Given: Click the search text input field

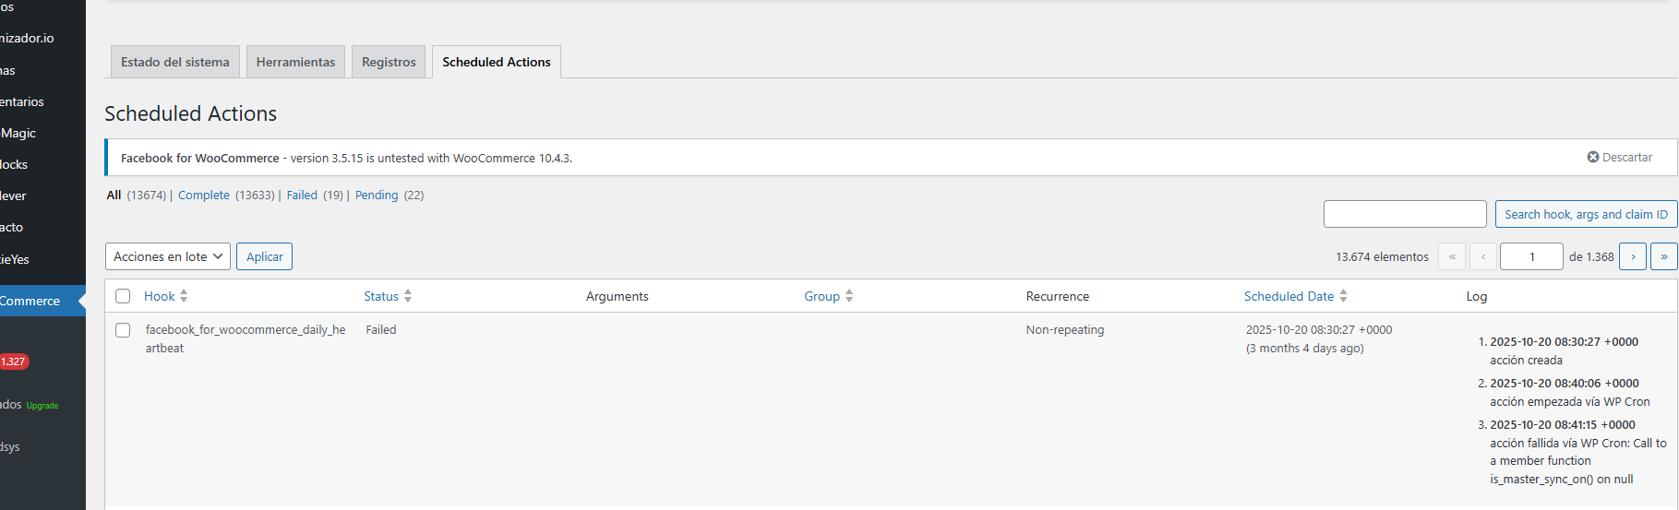Looking at the screenshot, I should (1404, 214).
